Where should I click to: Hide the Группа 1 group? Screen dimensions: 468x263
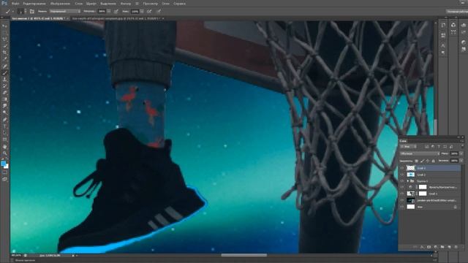tap(402, 181)
